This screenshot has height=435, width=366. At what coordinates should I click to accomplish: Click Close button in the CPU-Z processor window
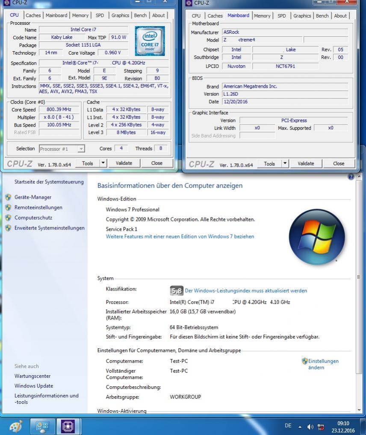[x=157, y=163]
